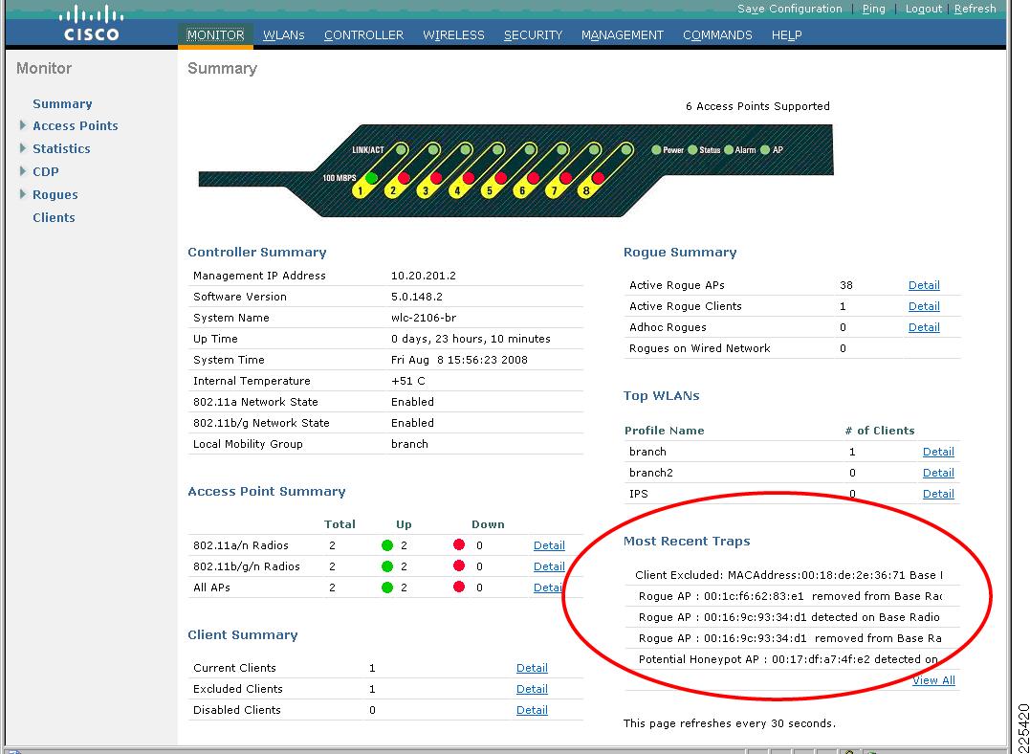Open Detail for branch2 WLAN profile

(939, 473)
